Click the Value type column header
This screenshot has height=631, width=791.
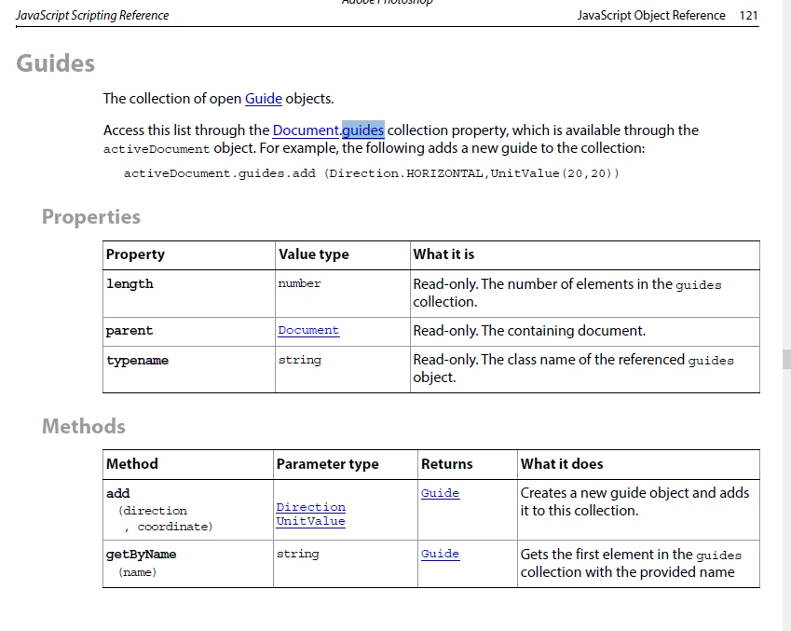pyautogui.click(x=313, y=254)
